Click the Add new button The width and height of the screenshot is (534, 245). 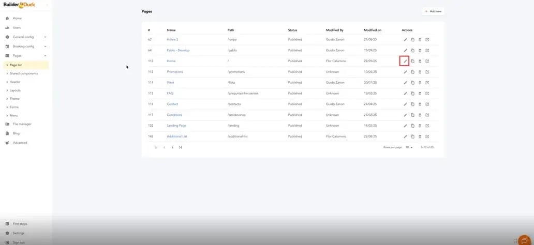coord(433,11)
